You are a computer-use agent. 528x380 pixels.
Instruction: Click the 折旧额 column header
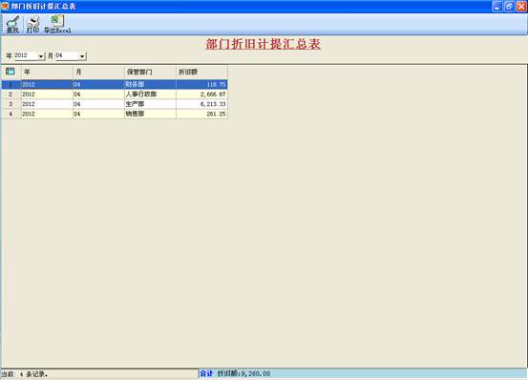[202, 72]
